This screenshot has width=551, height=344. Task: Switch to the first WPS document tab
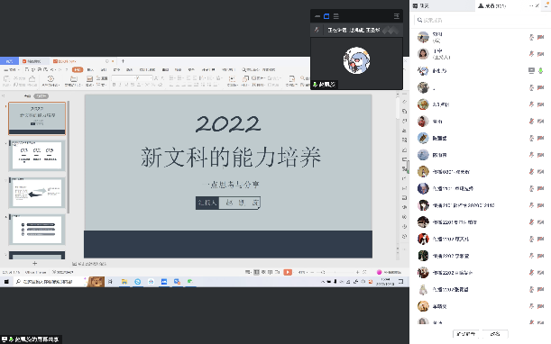point(34,61)
